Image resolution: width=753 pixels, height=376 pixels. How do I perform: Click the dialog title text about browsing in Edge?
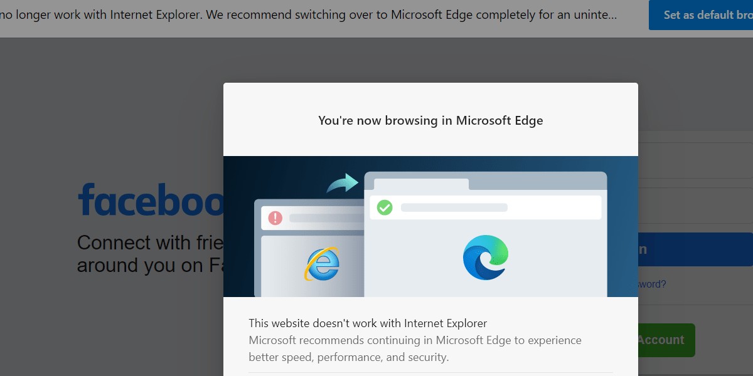pyautogui.click(x=430, y=120)
